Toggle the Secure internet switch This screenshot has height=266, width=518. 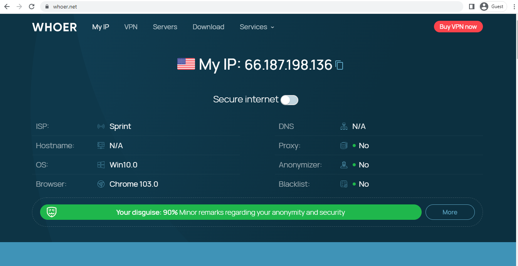289,100
